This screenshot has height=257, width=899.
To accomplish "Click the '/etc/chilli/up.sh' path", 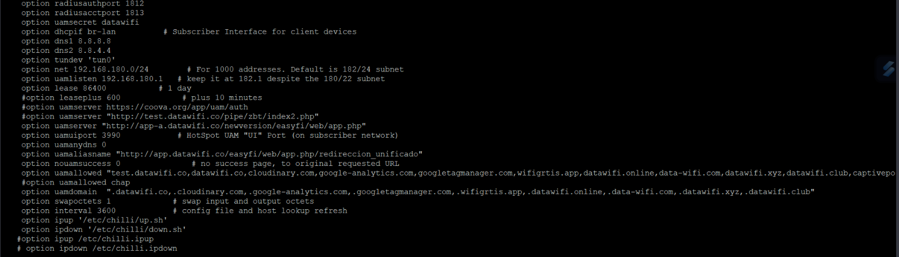I will [x=123, y=220].
